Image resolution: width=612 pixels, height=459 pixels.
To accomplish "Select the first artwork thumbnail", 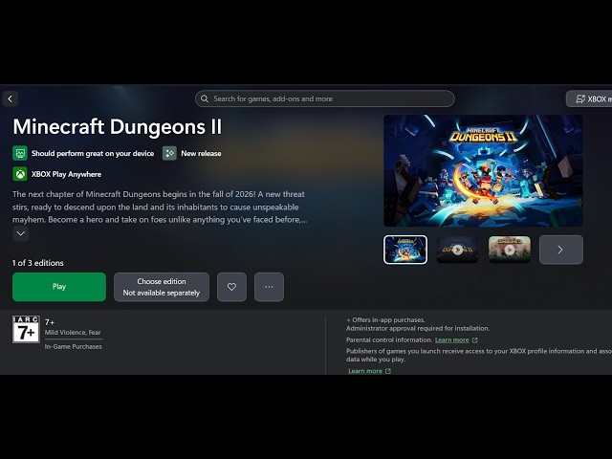I will pos(405,250).
